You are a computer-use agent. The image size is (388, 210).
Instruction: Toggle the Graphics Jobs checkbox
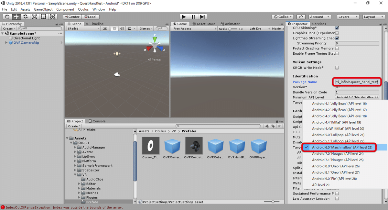tap(337, 33)
